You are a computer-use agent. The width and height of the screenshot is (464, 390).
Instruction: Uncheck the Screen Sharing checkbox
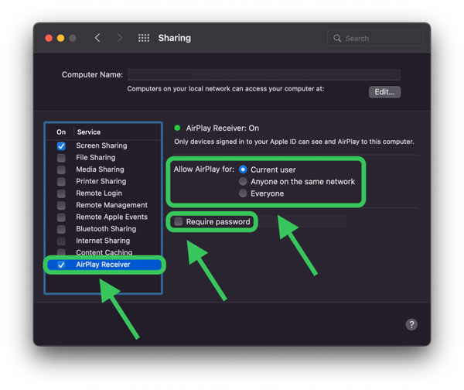pyautogui.click(x=61, y=145)
